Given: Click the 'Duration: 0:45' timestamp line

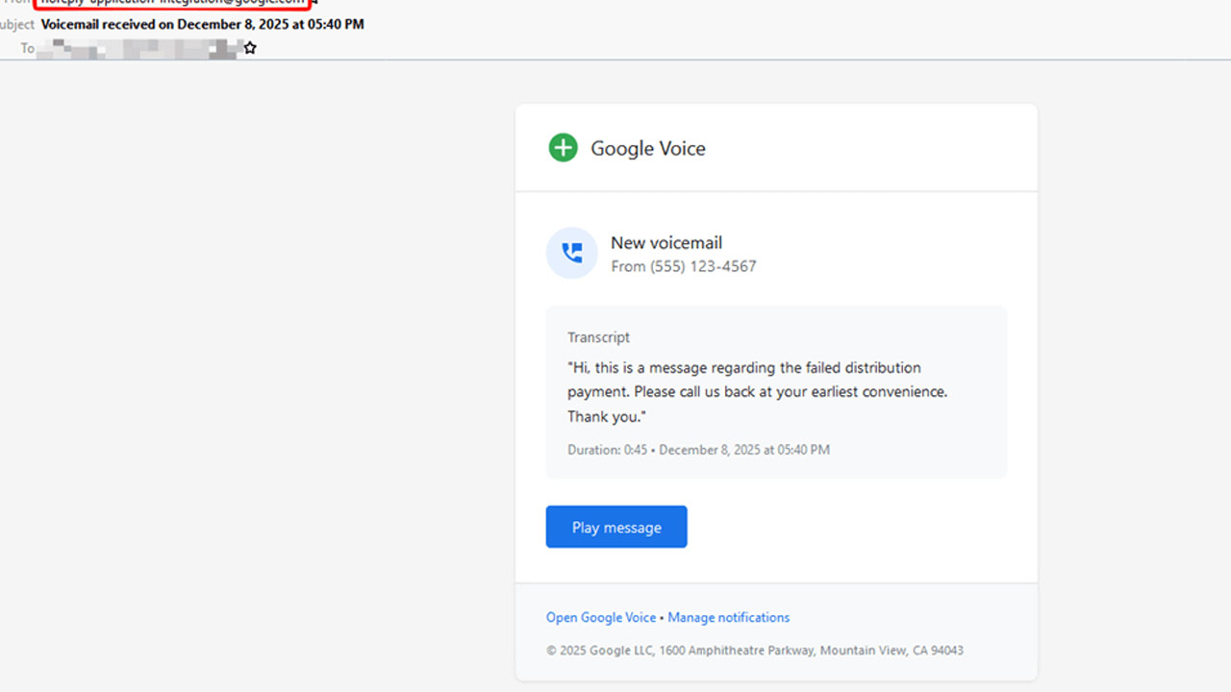Looking at the screenshot, I should click(x=698, y=450).
